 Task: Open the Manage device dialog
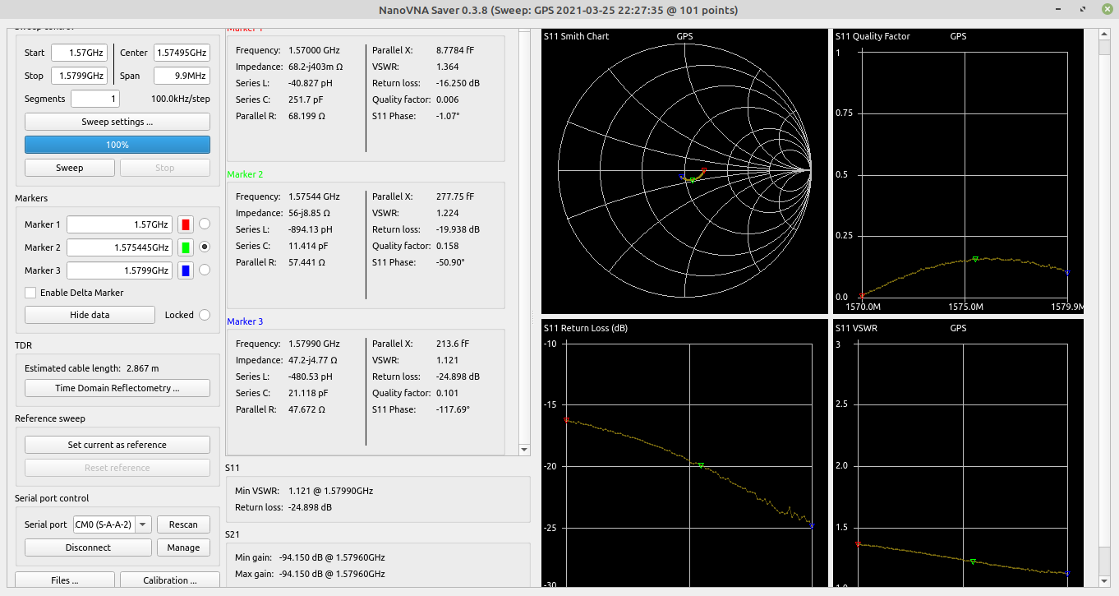pyautogui.click(x=183, y=547)
